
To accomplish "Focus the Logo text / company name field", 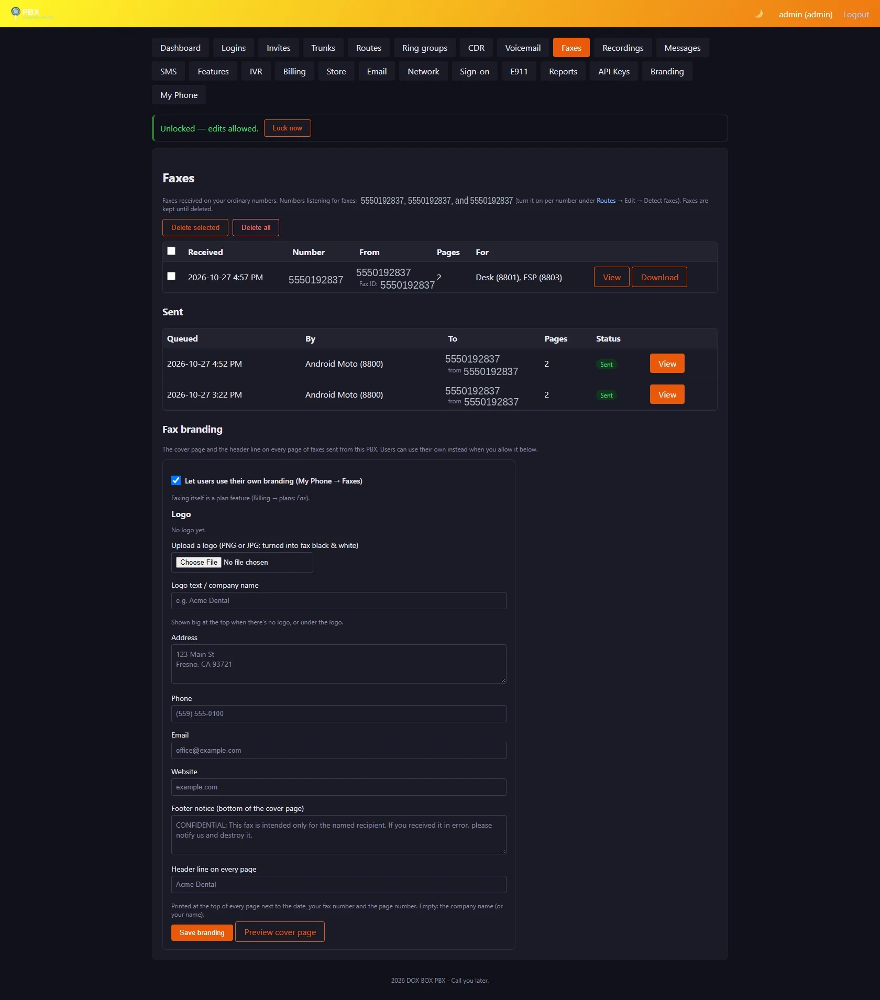I will pyautogui.click(x=338, y=600).
